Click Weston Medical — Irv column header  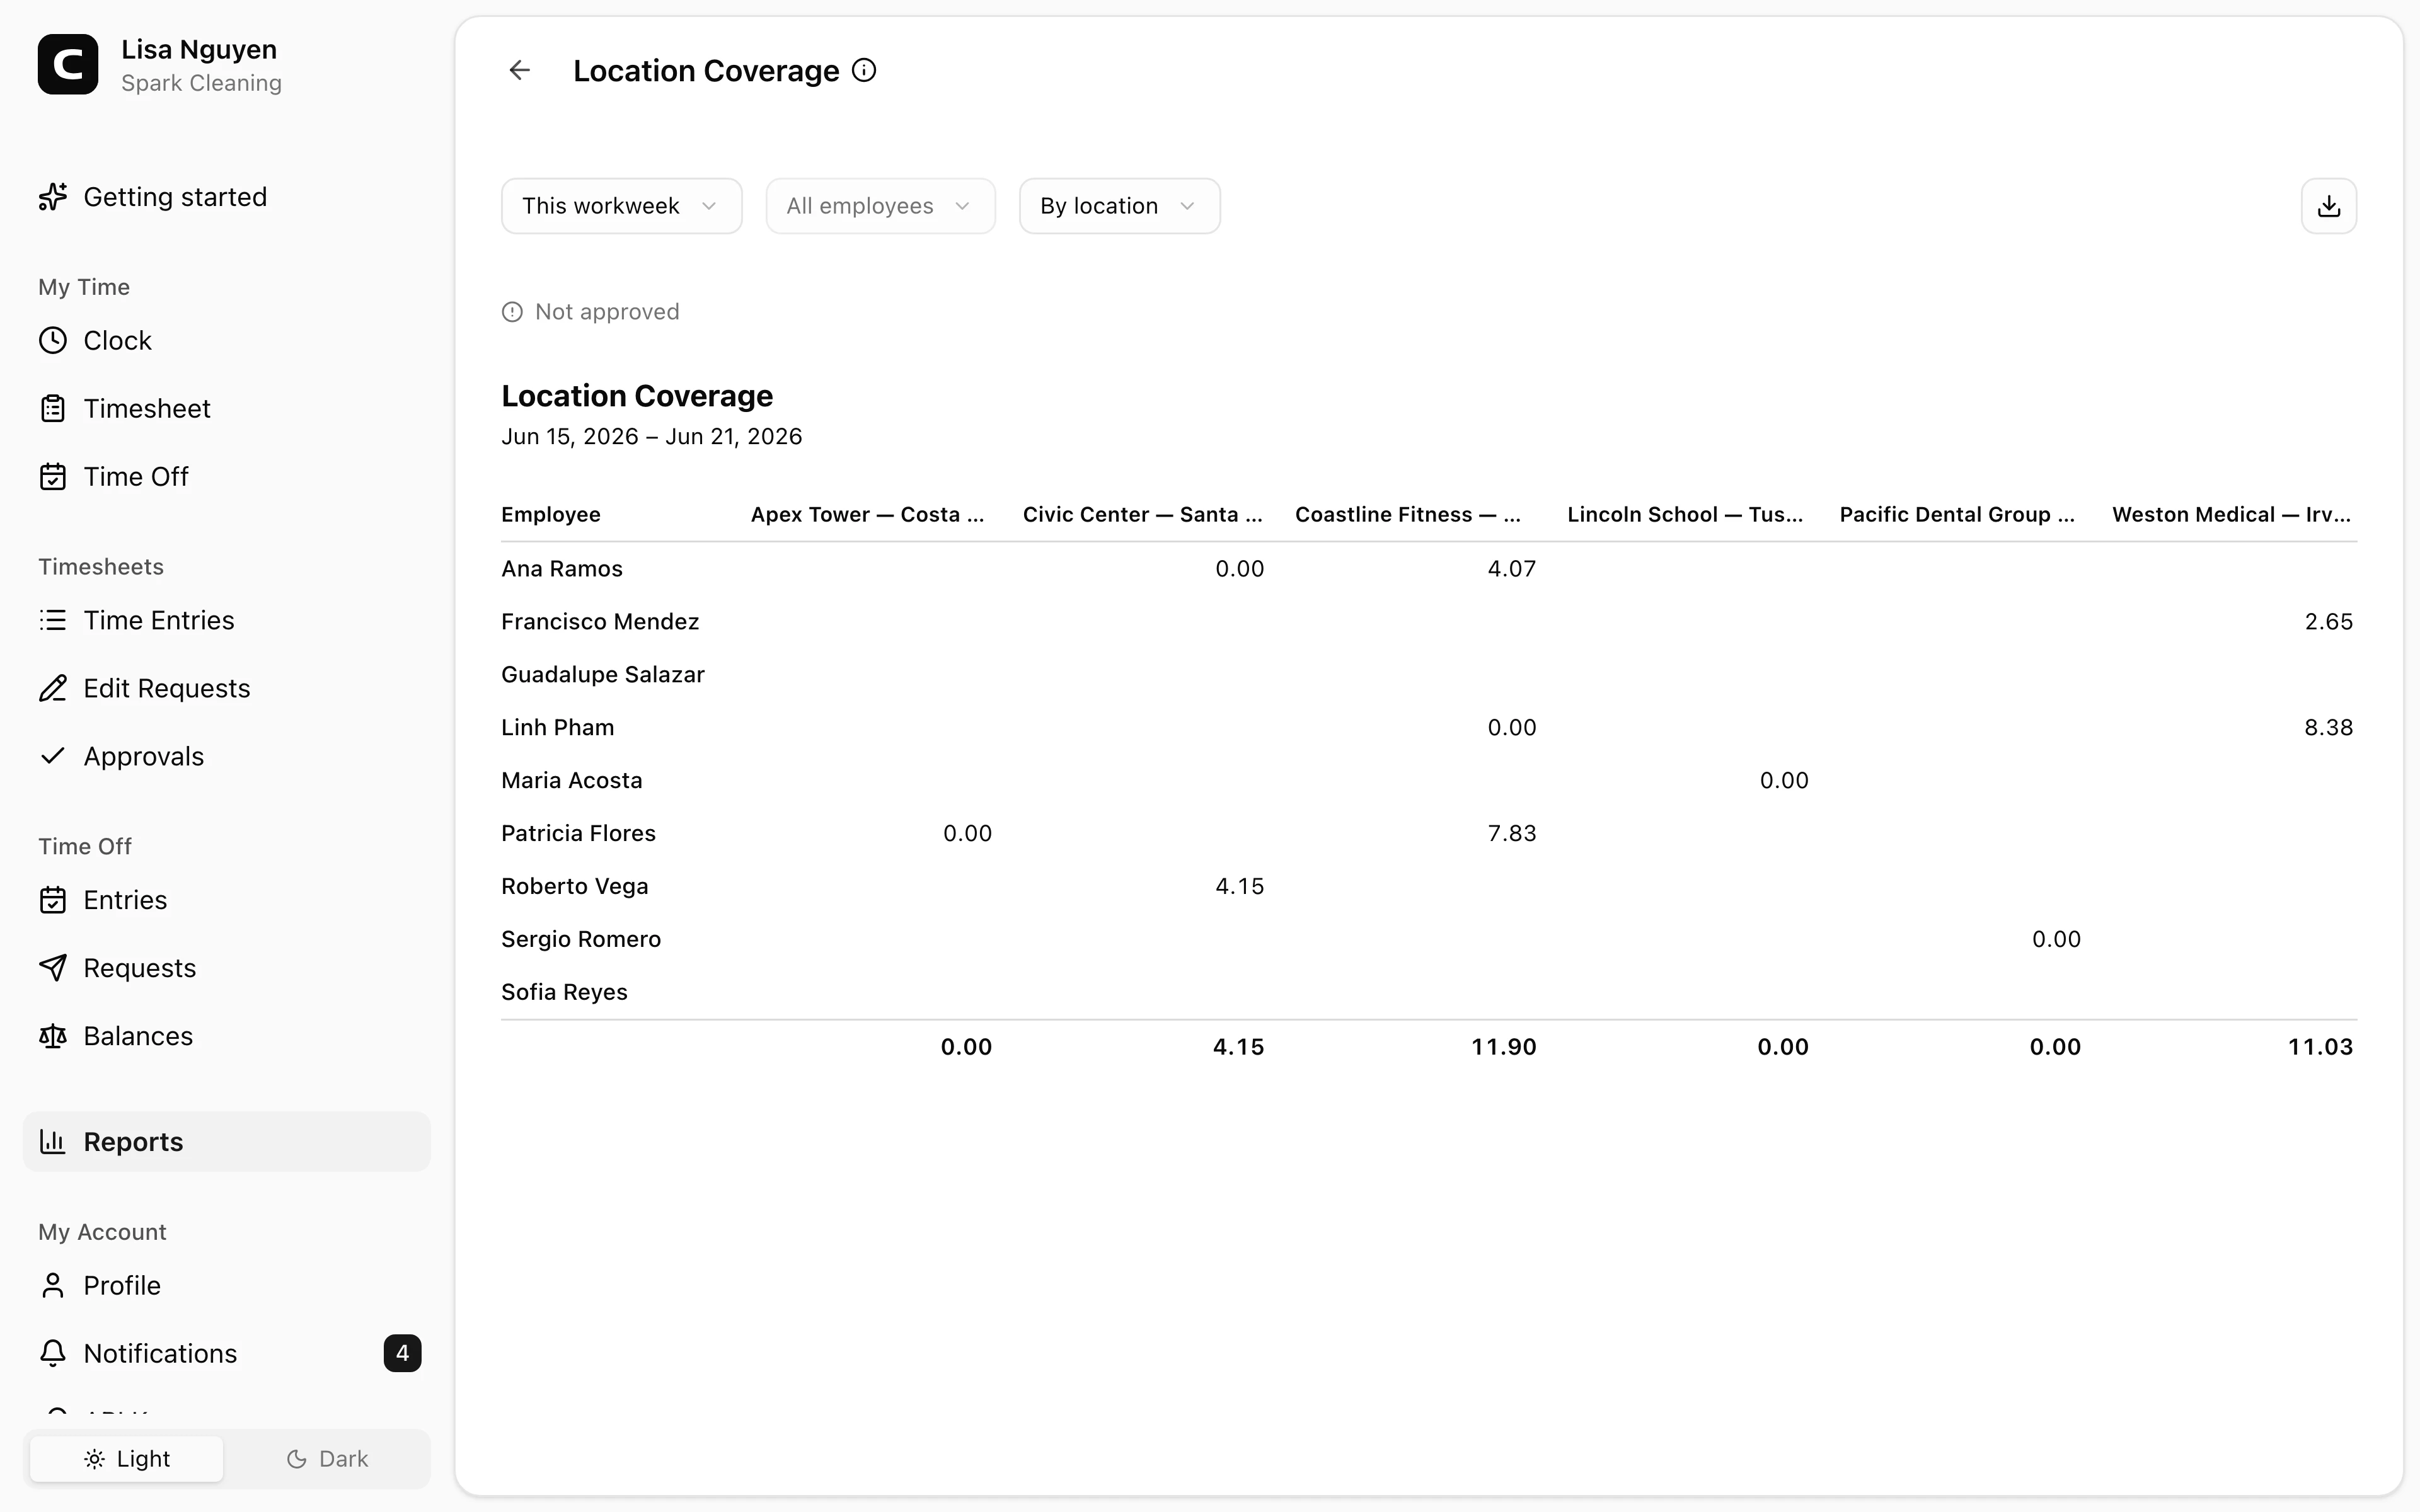(2231, 515)
